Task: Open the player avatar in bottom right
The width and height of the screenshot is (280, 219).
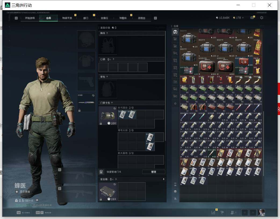Action: click(x=262, y=213)
